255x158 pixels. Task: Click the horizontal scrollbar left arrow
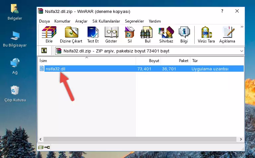tap(41, 139)
